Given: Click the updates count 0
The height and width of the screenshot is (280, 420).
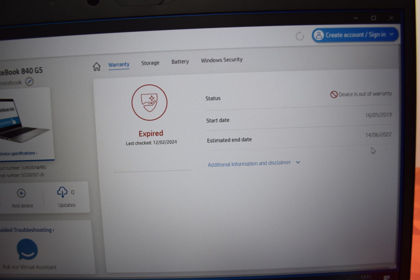Looking at the screenshot, I should pos(73,192).
